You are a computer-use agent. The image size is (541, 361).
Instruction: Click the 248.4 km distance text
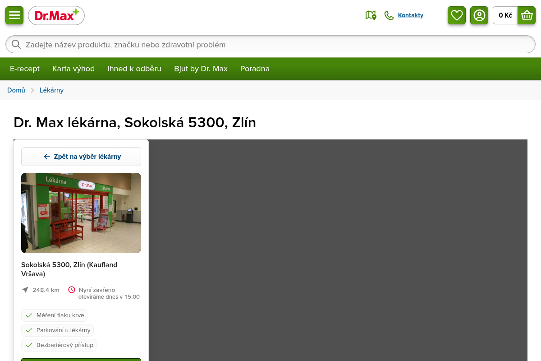click(46, 290)
